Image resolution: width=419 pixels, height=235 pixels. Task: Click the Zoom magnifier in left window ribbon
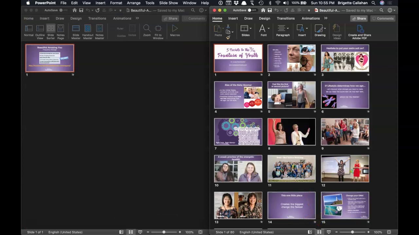147,30
